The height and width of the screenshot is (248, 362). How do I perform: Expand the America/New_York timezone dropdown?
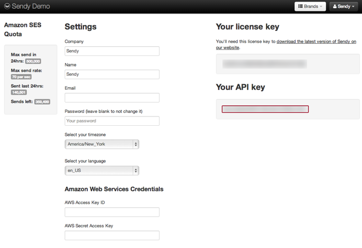[102, 144]
